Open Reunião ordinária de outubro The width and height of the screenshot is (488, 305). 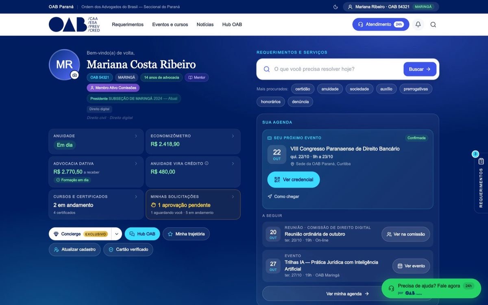315,234
